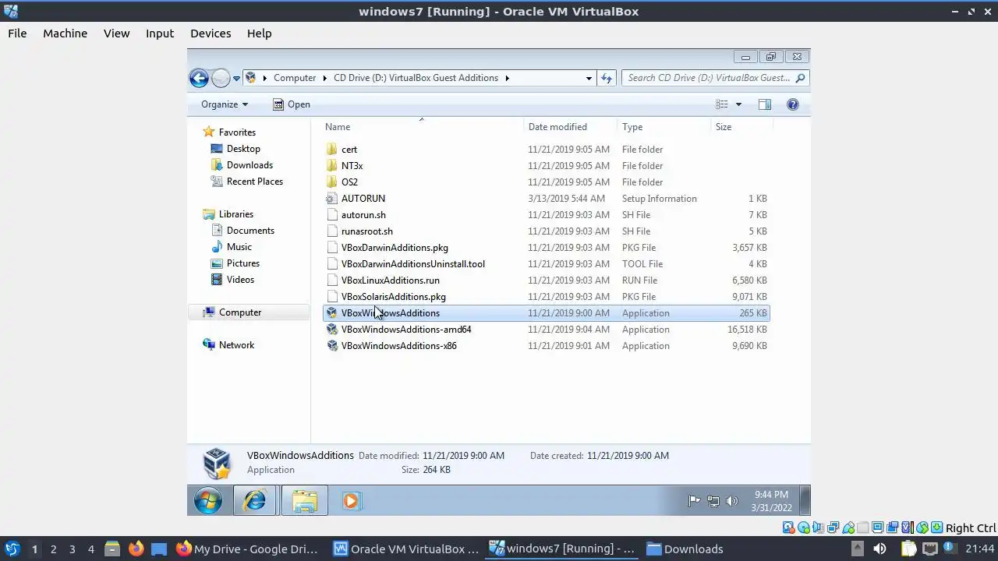998x561 pixels.
Task: Launch Windows Media Player from taskbar
Action: 351,501
